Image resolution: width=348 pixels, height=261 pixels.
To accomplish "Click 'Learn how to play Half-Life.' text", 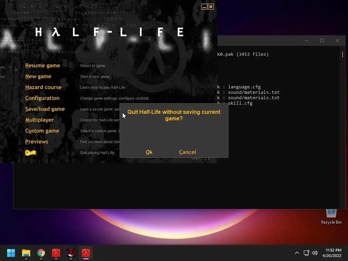I will pyautogui.click(x=103, y=87).
